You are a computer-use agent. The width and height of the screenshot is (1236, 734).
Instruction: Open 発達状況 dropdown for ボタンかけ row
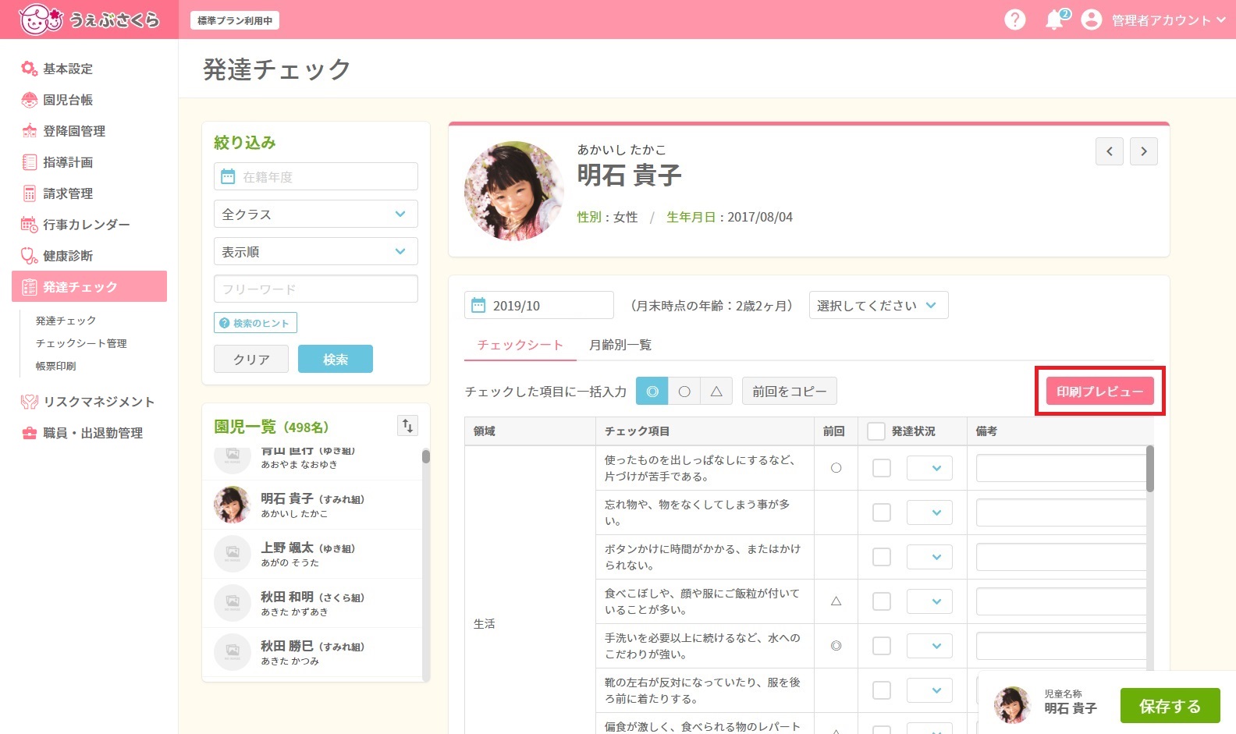[929, 557]
